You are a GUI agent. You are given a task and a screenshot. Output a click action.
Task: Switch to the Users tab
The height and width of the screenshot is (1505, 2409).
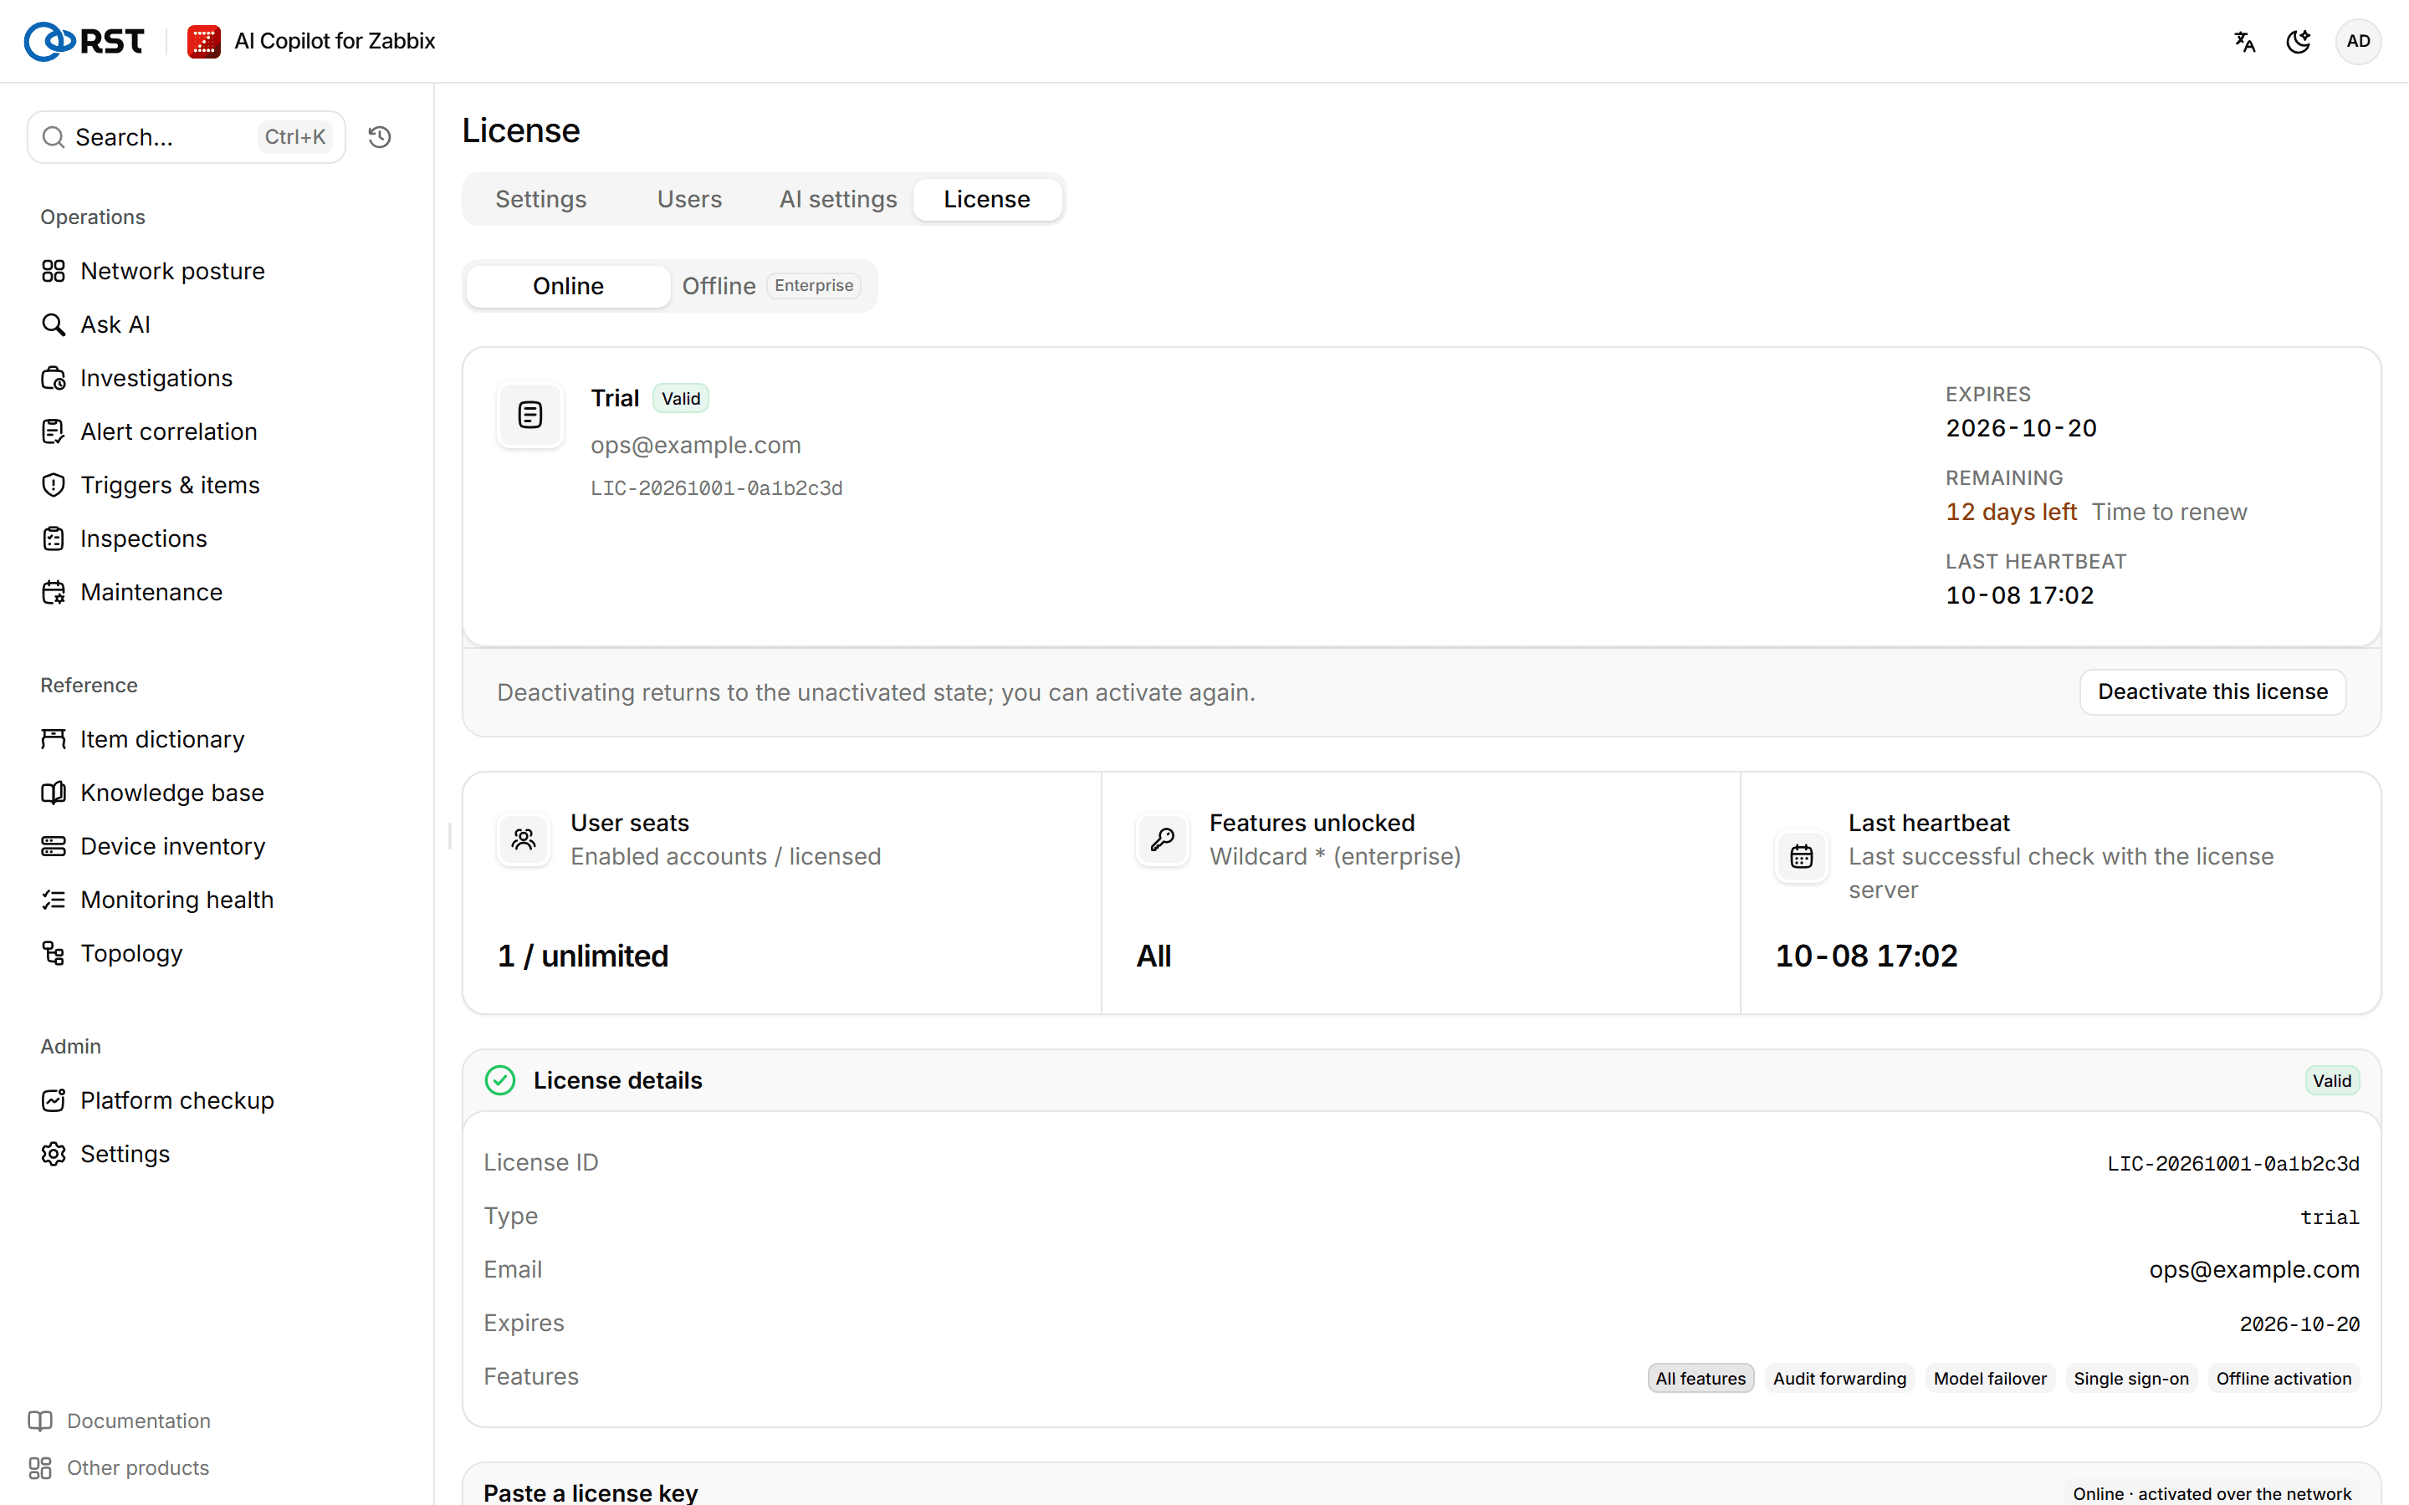689,199
